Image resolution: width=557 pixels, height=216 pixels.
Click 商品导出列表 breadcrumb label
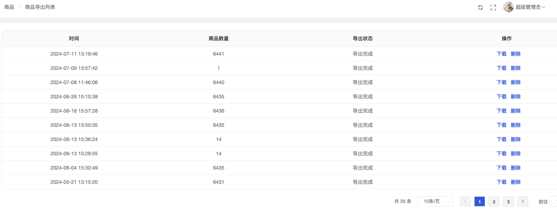pyautogui.click(x=40, y=7)
